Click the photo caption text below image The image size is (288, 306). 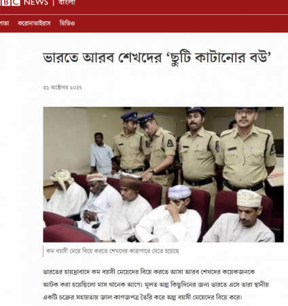tap(113, 251)
